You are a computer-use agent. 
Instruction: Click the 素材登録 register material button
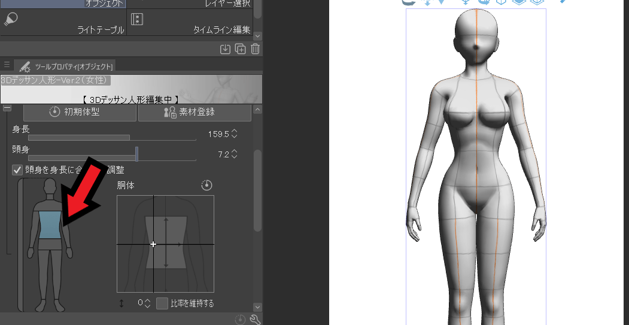[195, 112]
